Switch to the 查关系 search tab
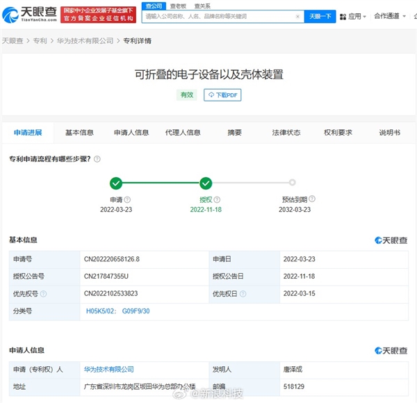417x403 pixels. click(202, 6)
